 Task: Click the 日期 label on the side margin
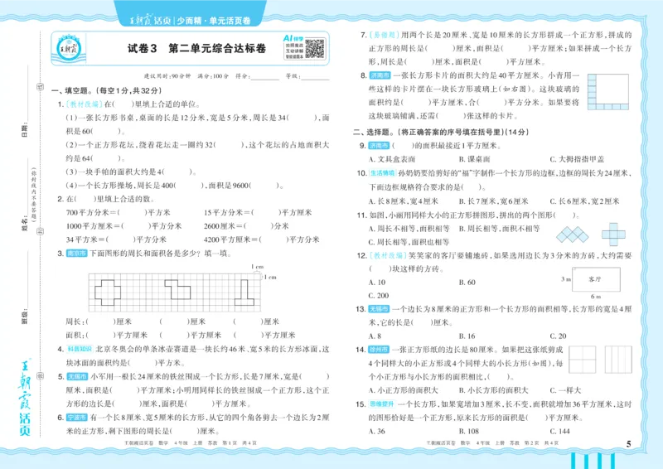click(25, 129)
